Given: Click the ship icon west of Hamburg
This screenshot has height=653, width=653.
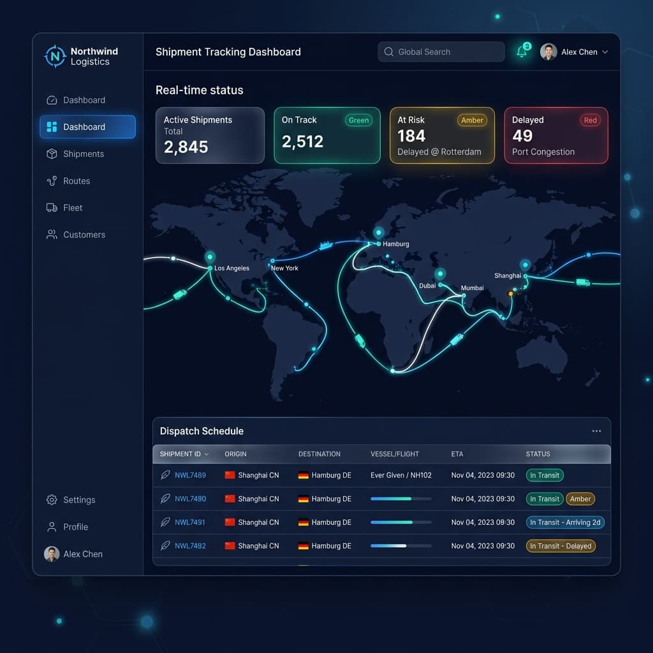Looking at the screenshot, I should click(x=326, y=246).
